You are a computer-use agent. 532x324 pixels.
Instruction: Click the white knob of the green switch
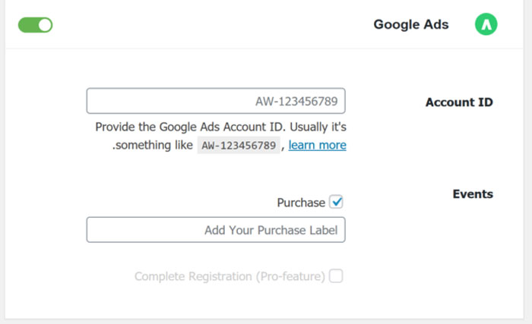[44, 25]
